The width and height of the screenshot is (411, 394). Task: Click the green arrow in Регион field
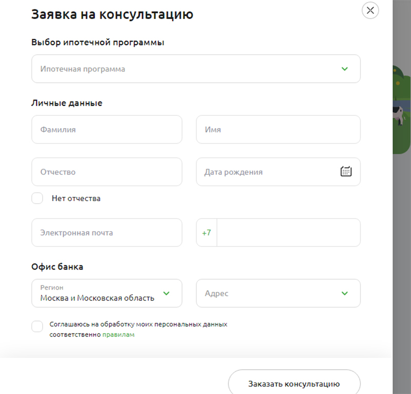[x=166, y=293]
